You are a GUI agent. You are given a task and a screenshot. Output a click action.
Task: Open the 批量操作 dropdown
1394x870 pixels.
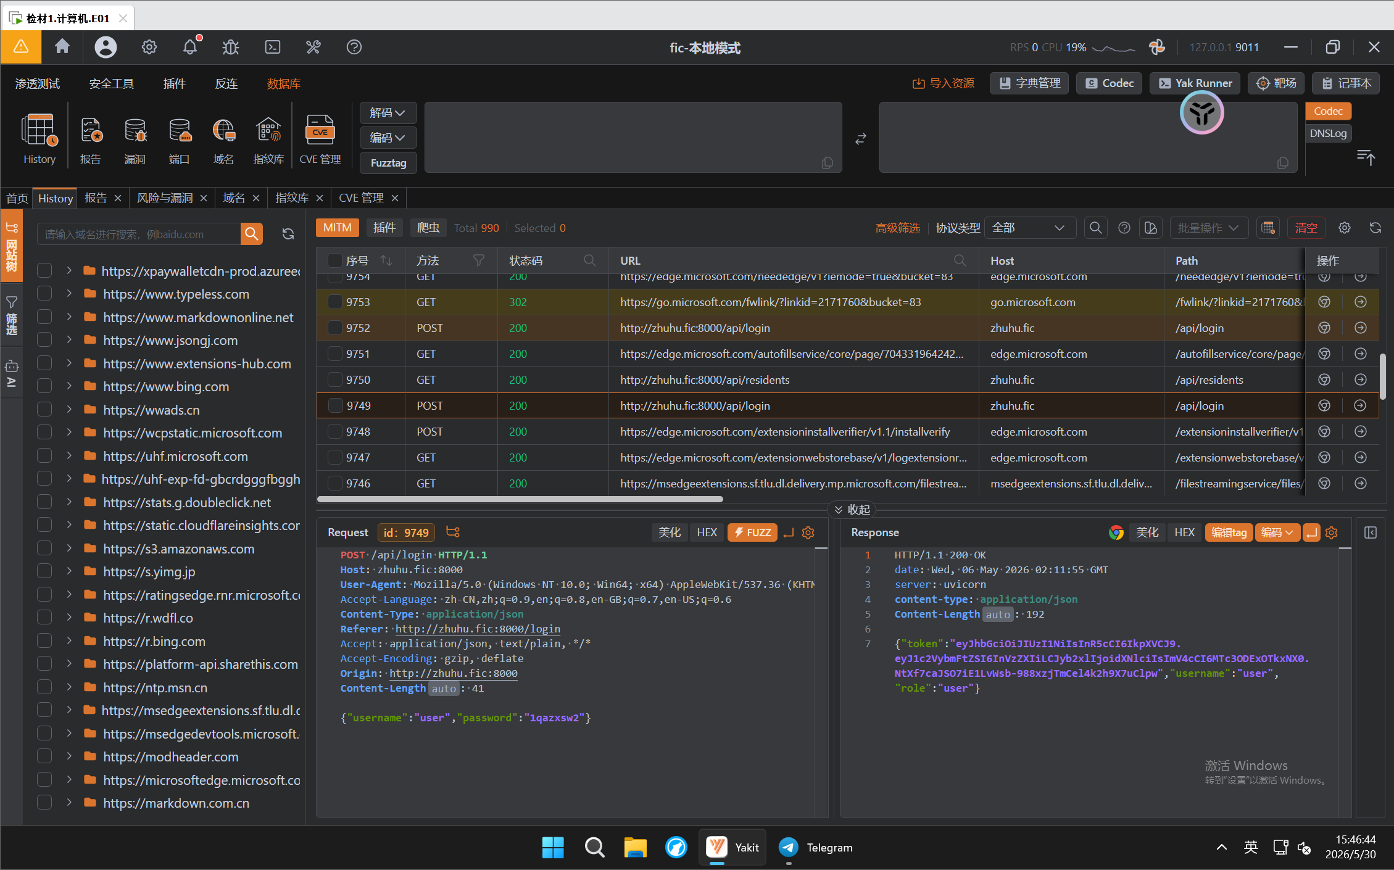(1209, 228)
